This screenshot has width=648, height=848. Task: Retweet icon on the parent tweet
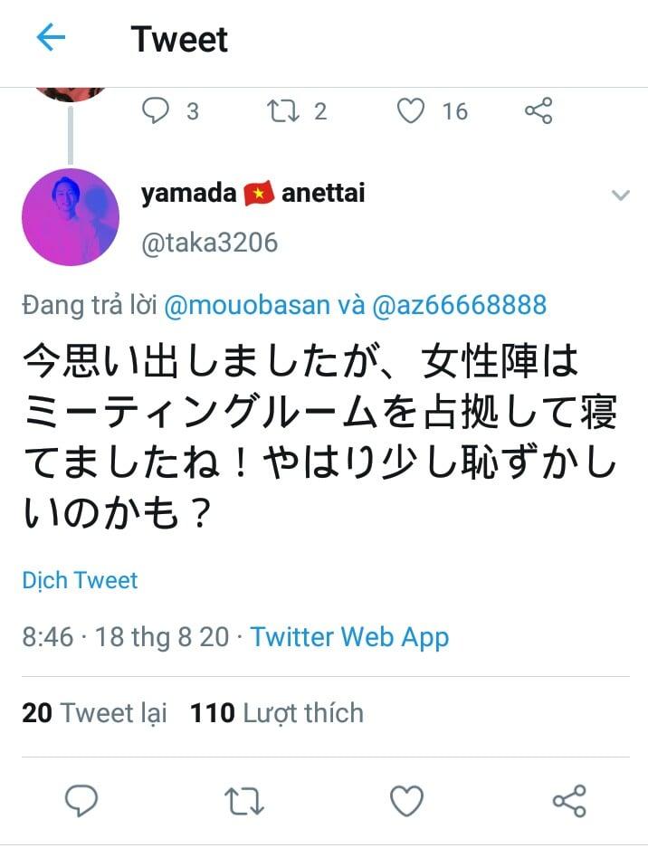pyautogui.click(x=281, y=111)
